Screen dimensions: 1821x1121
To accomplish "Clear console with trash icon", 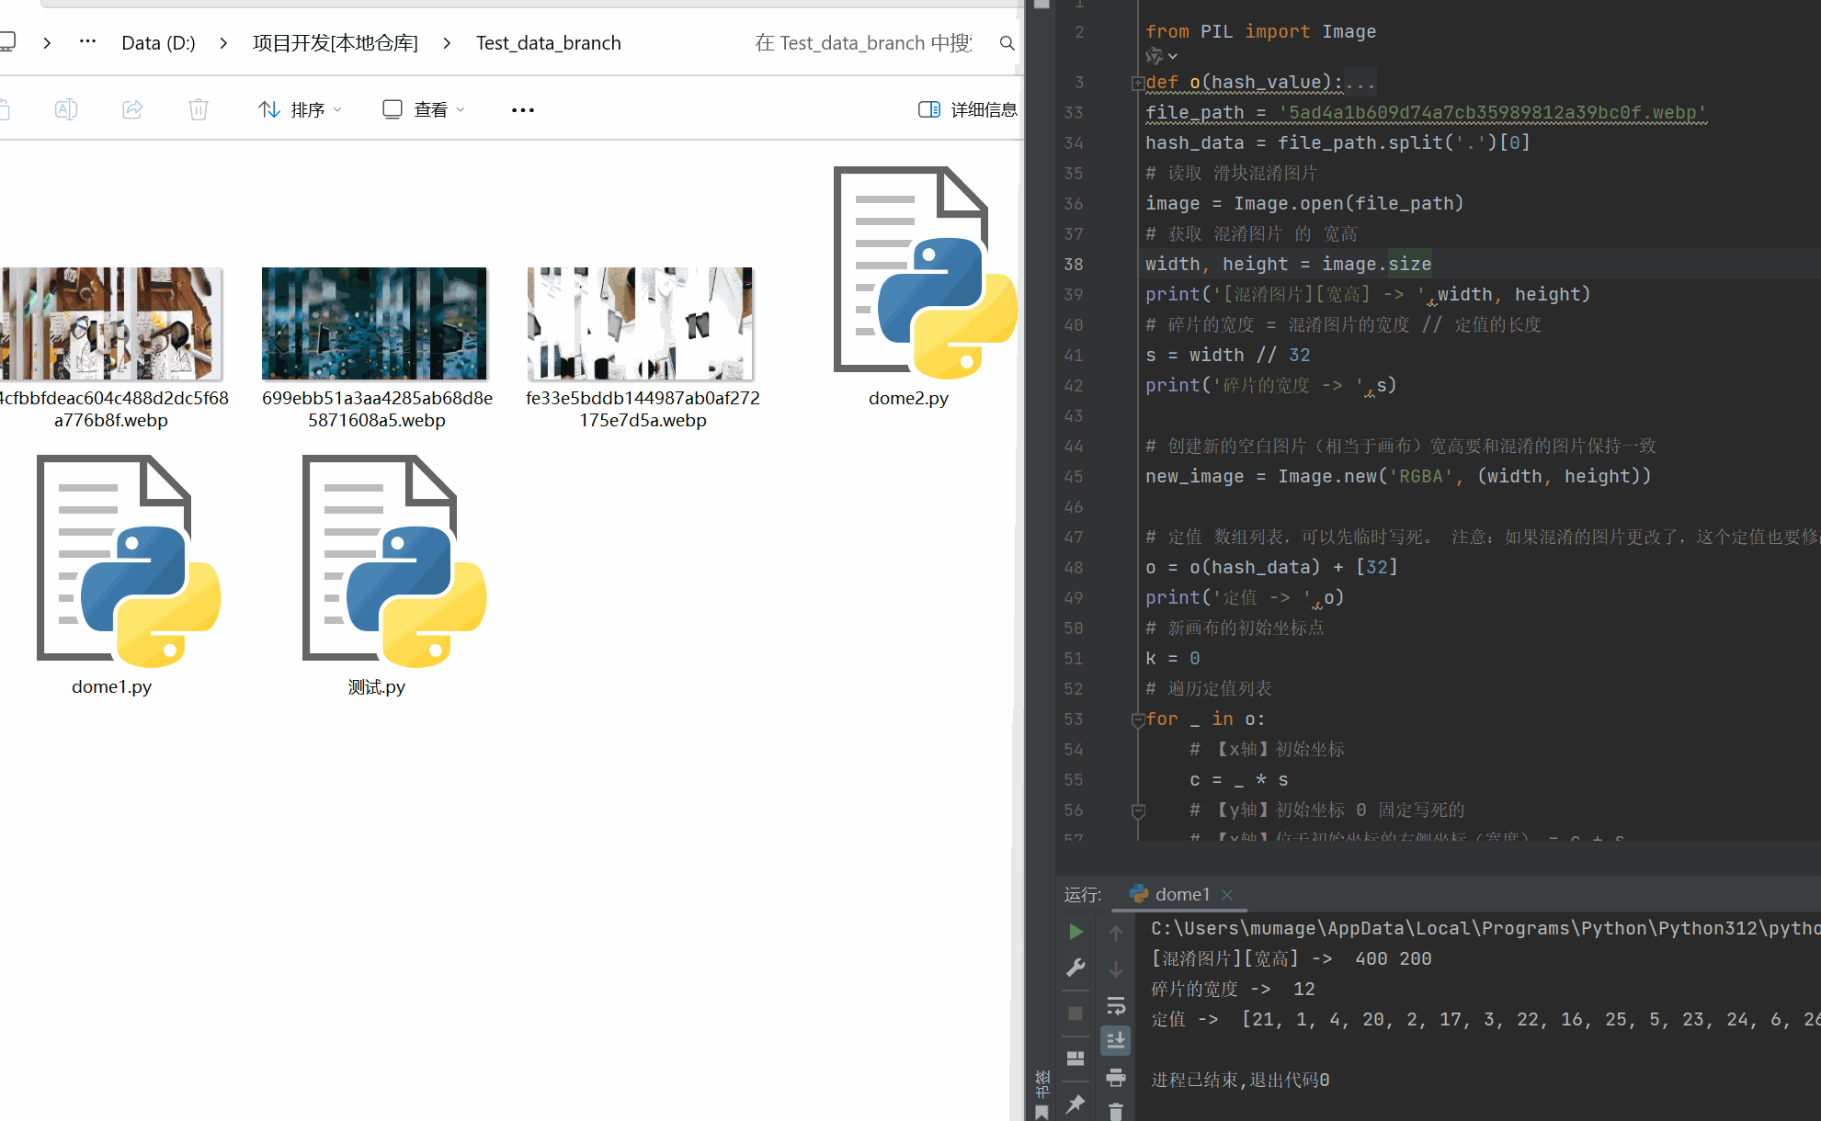I will [x=1116, y=1112].
